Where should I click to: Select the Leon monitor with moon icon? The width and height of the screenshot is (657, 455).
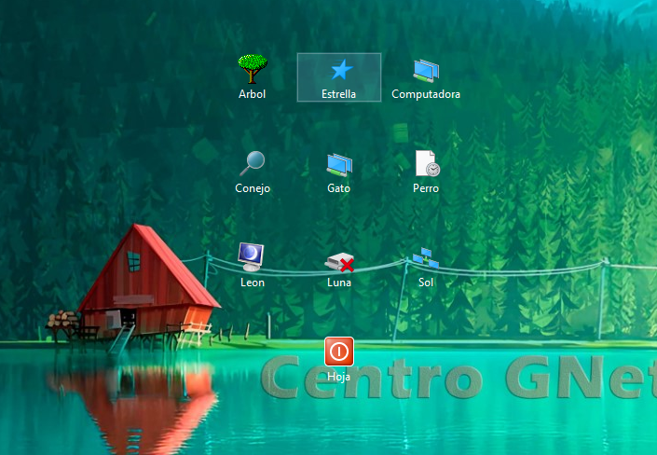coord(252,255)
